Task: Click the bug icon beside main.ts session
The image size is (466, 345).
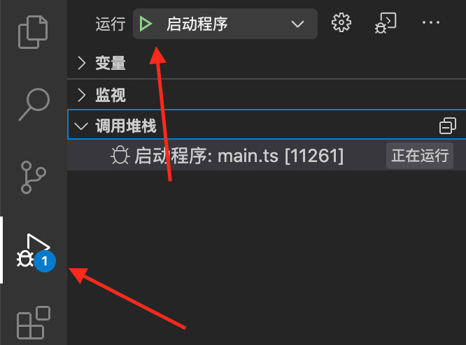Action: point(120,156)
